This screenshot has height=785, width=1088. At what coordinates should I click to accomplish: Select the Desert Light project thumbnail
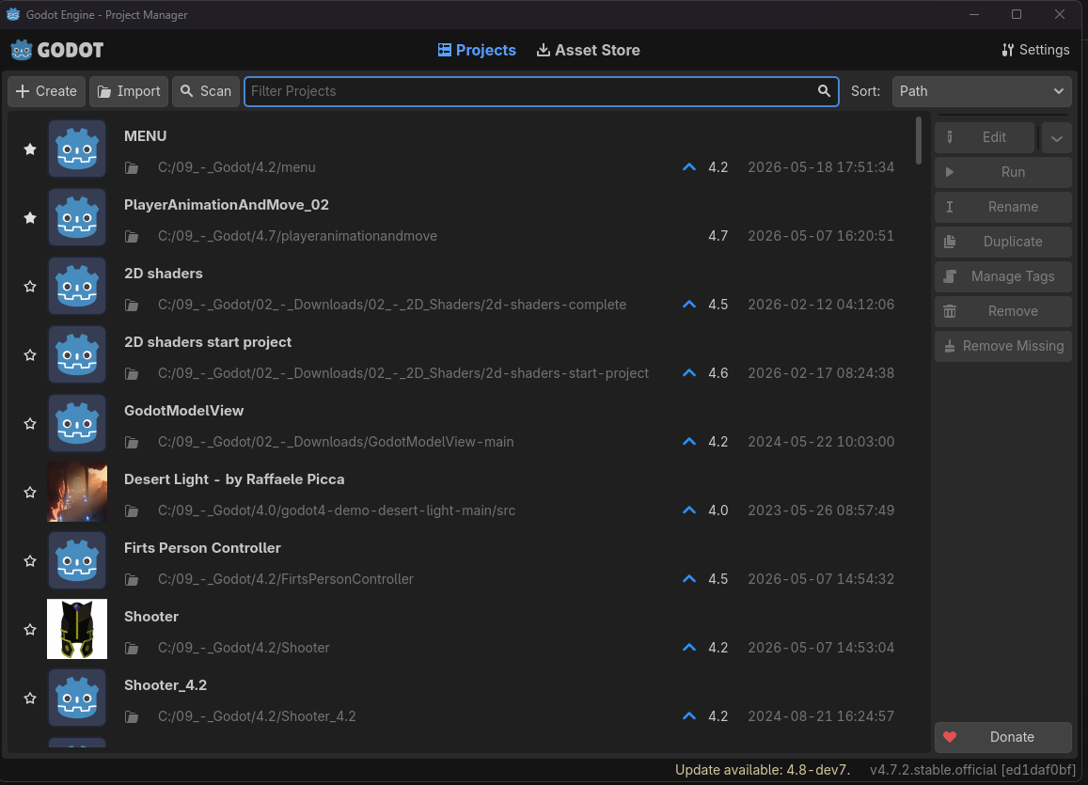tap(77, 492)
